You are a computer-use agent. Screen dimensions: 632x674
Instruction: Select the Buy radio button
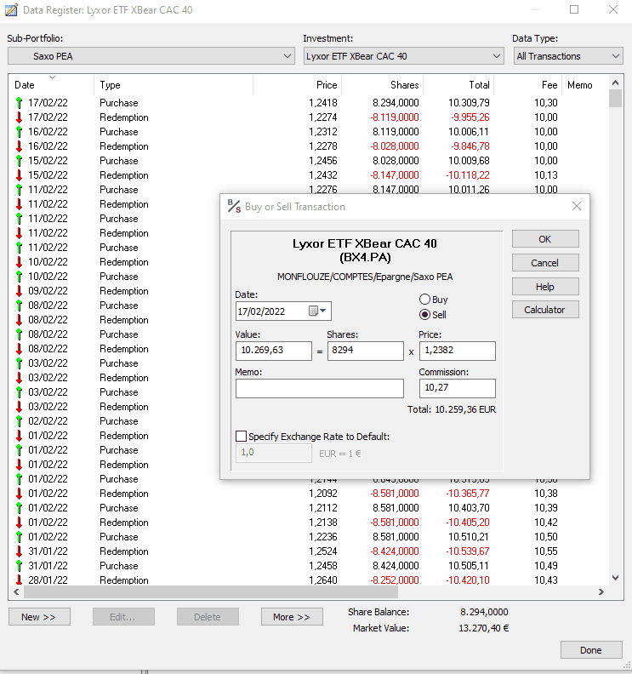click(x=424, y=300)
